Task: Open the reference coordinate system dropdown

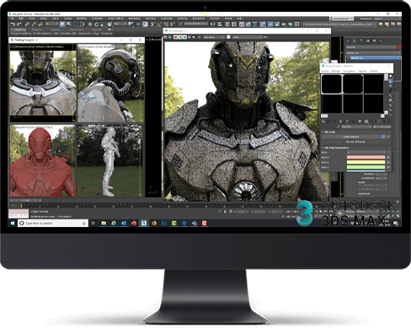Action: point(120,24)
